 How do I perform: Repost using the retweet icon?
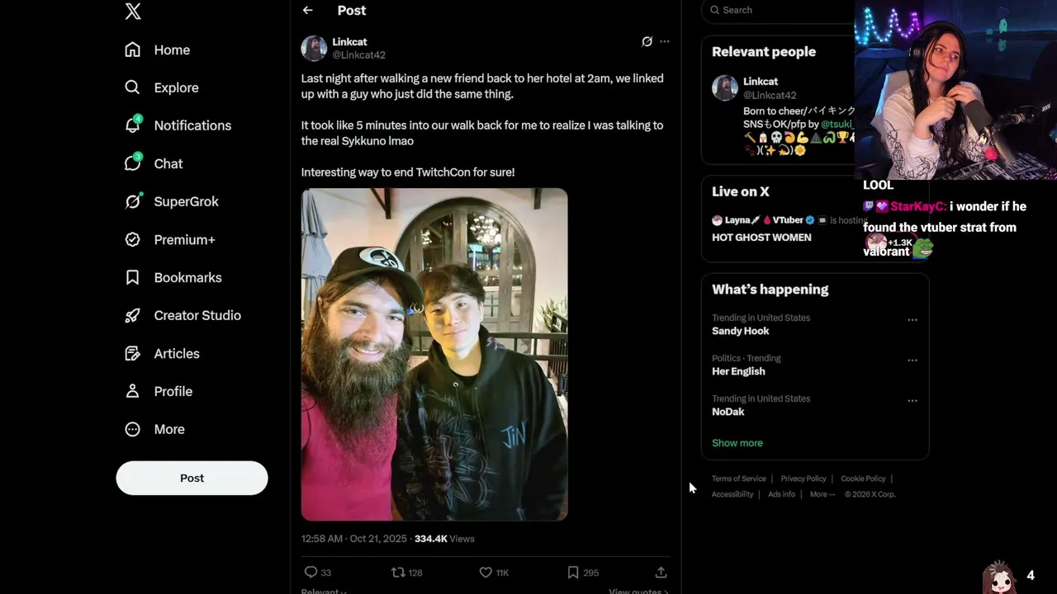coord(398,572)
